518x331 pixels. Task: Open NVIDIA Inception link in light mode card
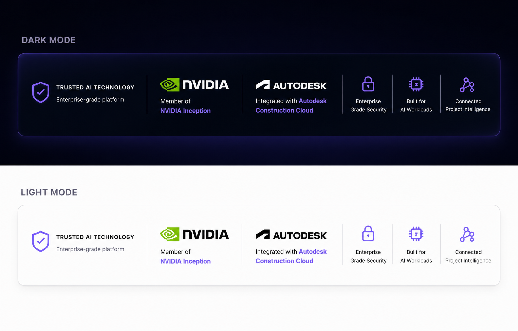click(185, 261)
